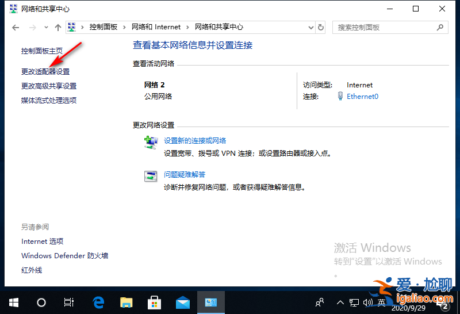Open the Ethernet0 connection link
460x314 pixels.
pos(363,97)
